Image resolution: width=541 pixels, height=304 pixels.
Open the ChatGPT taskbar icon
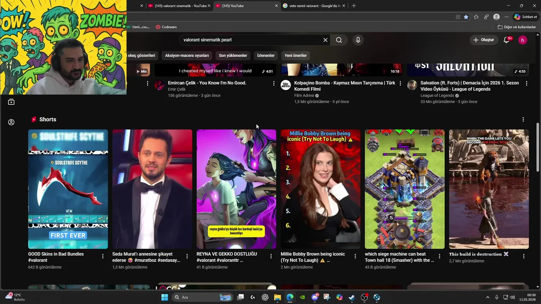coord(265,297)
